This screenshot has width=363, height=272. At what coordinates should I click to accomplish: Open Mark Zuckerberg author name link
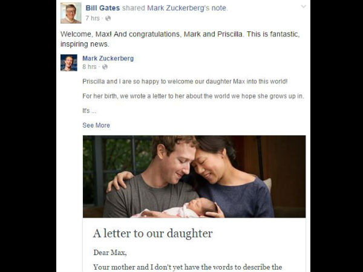pyautogui.click(x=108, y=58)
